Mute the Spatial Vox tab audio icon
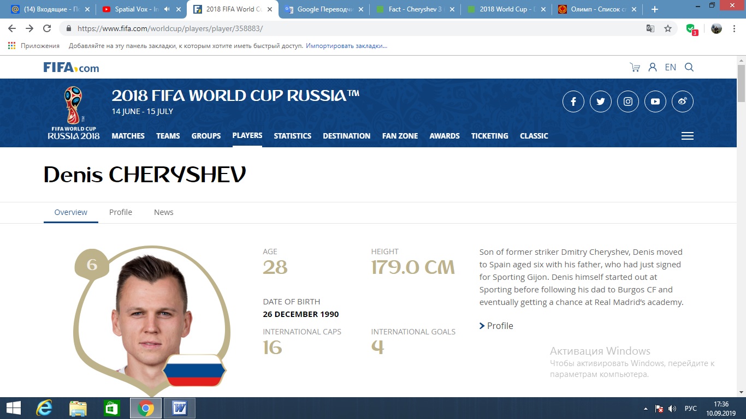 point(166,9)
